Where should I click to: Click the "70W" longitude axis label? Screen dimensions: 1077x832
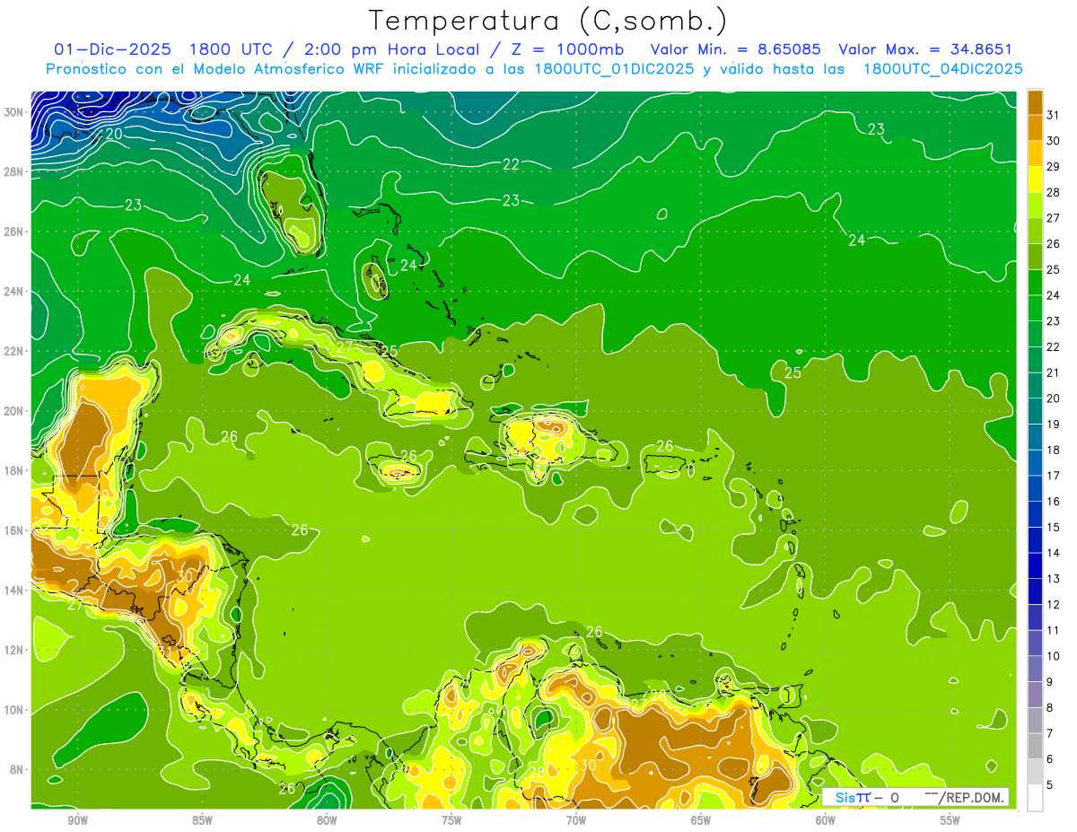click(576, 820)
